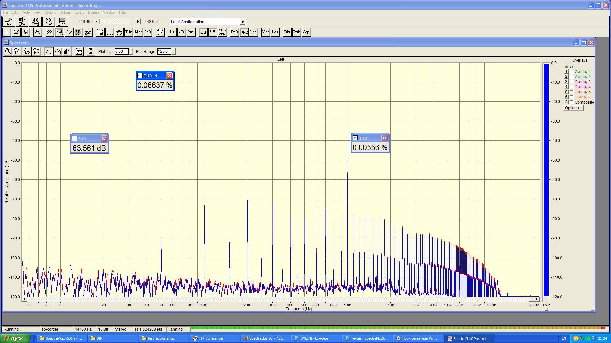The image size is (611, 343).
Task: Expand the Load Configuration dropdown
Action: click(242, 22)
